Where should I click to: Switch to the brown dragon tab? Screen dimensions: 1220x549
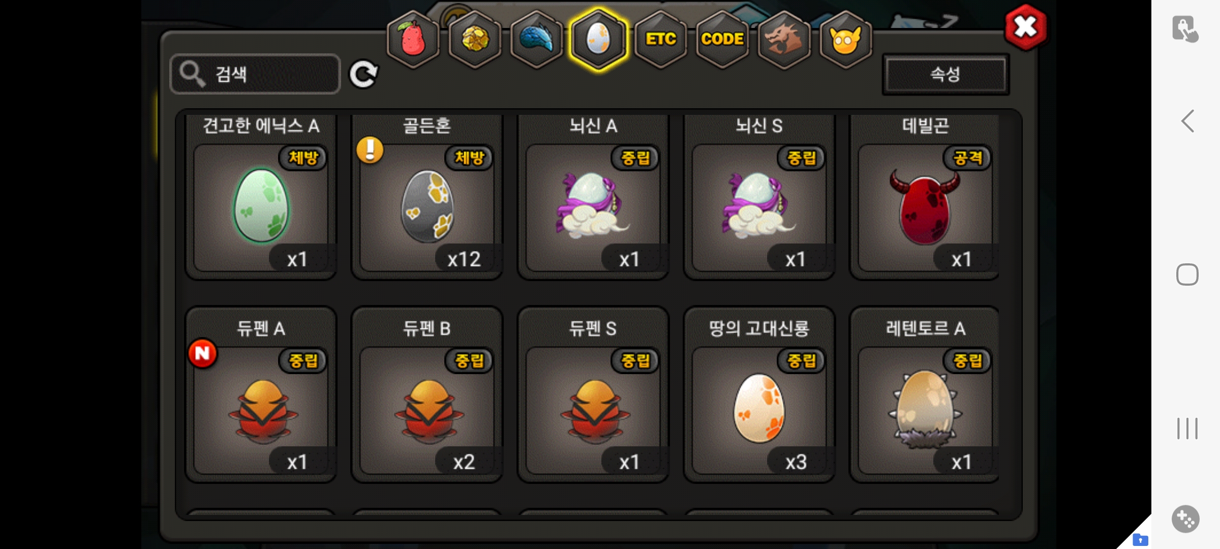[x=784, y=39]
